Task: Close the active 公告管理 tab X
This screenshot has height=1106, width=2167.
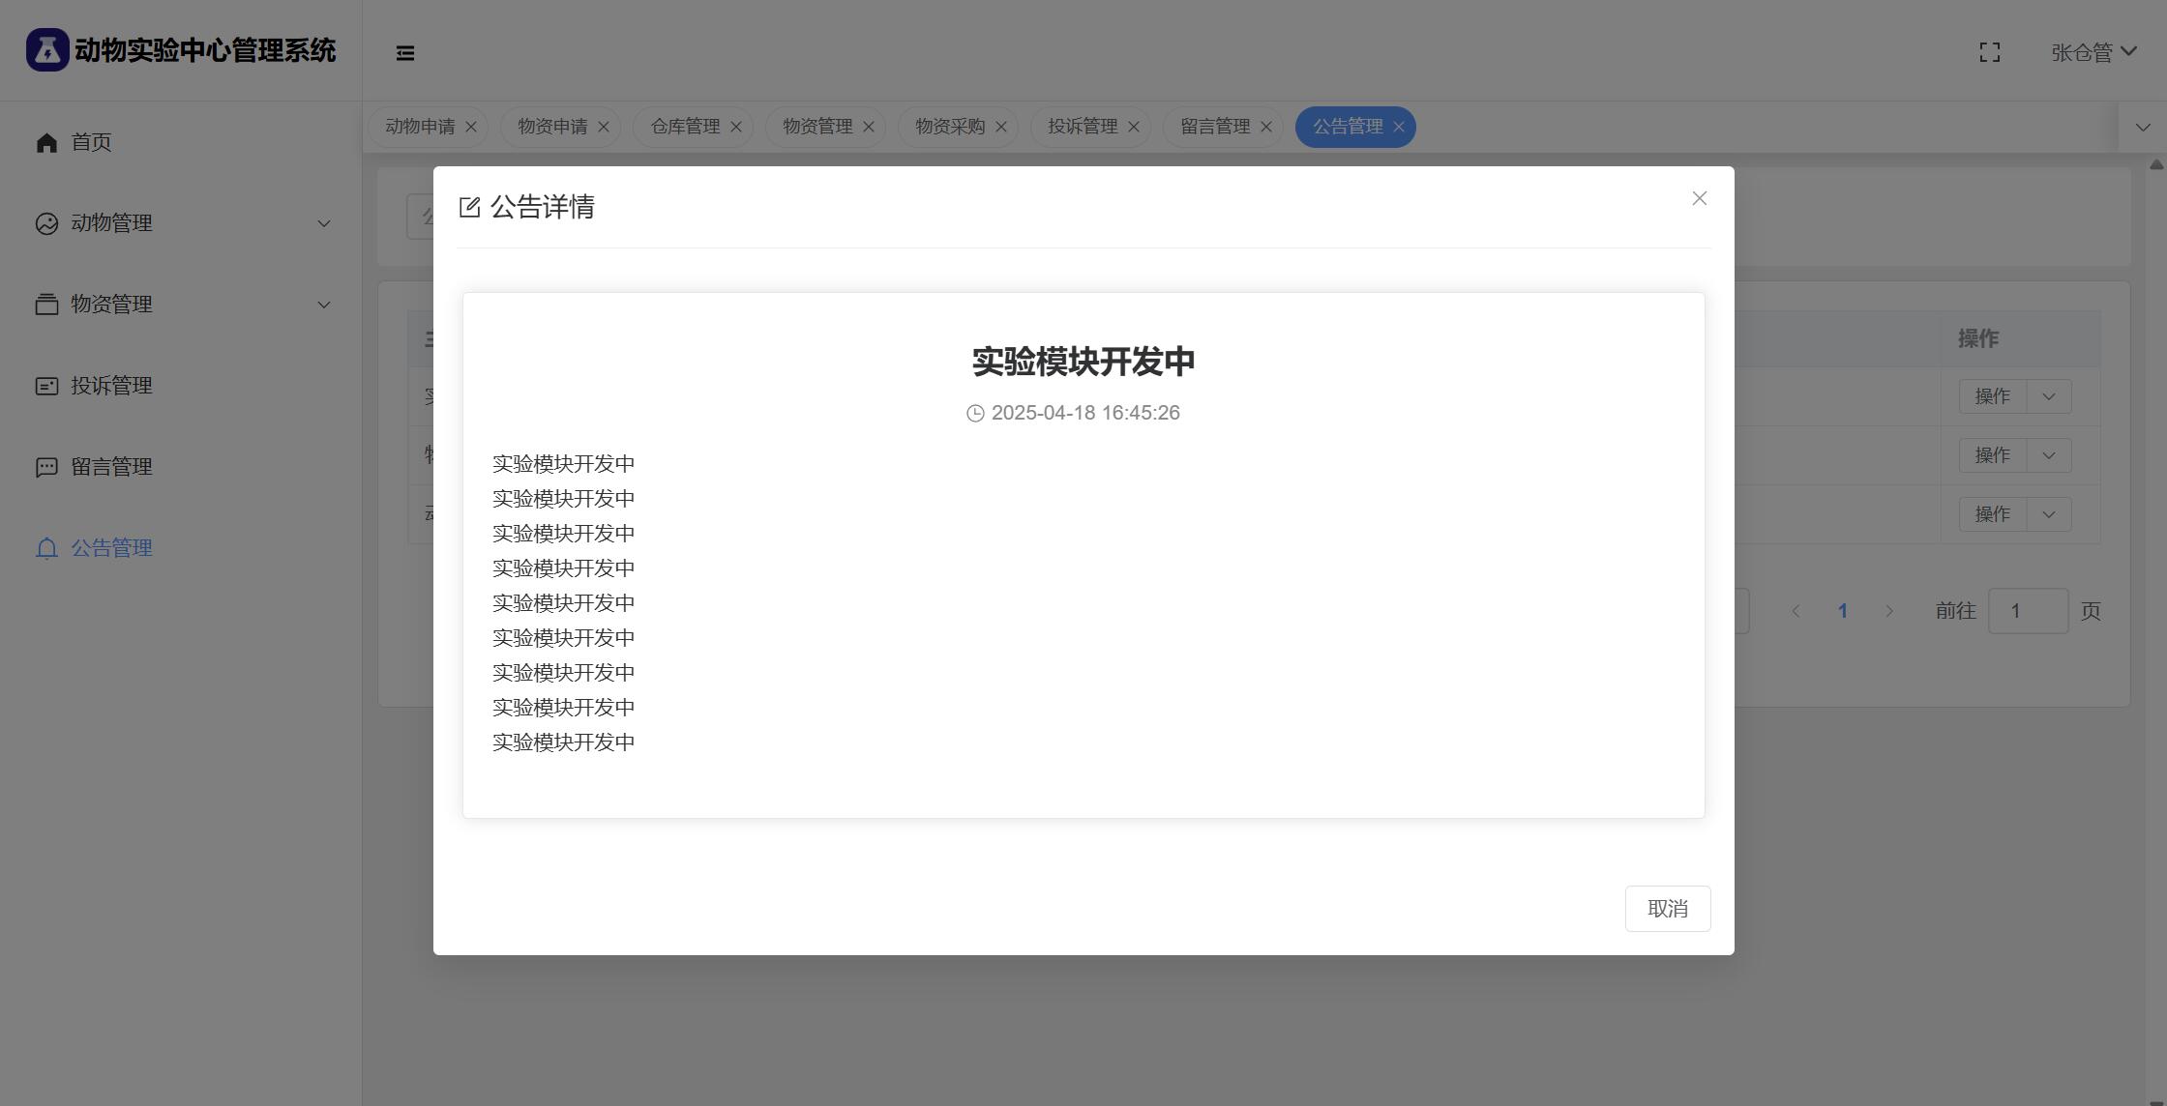Action: point(1399,127)
